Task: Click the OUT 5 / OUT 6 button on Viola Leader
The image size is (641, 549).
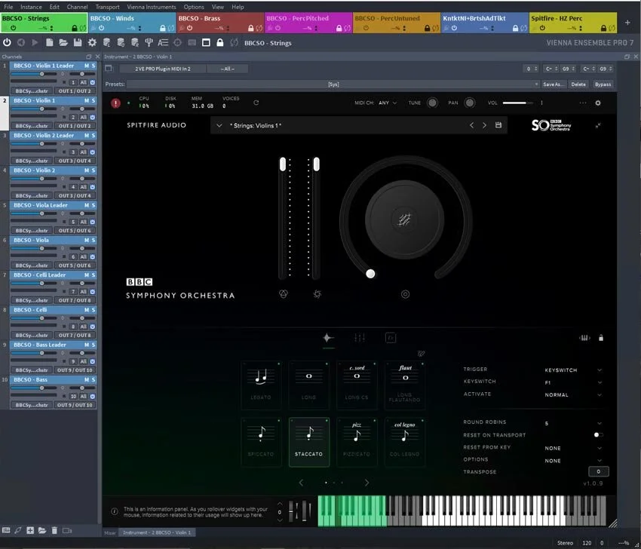Action: 75,231
